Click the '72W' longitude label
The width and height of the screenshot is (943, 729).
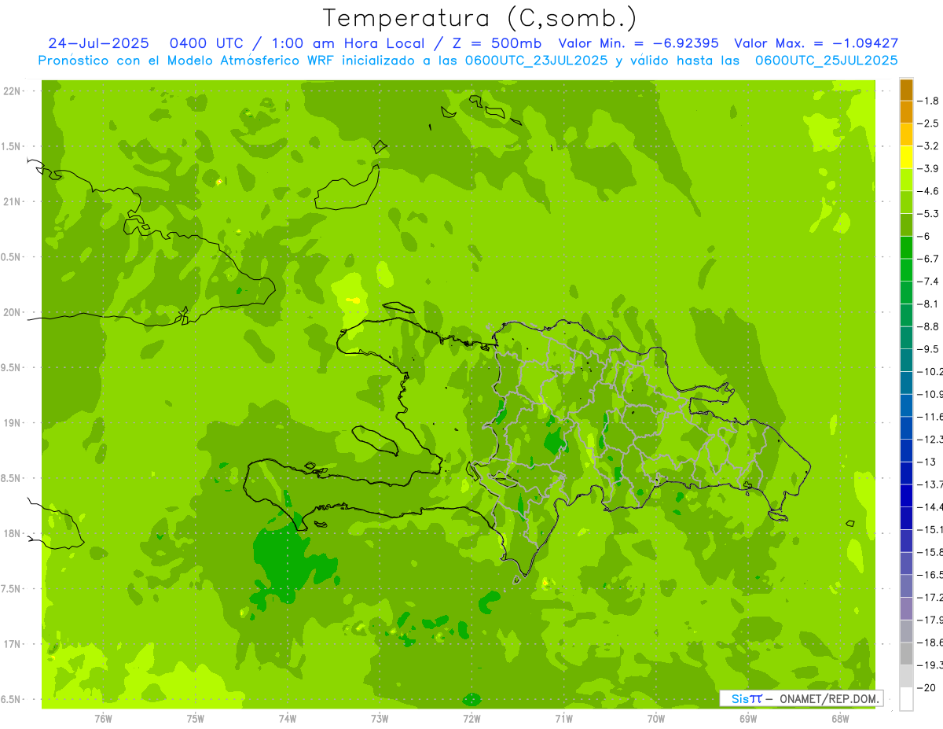(472, 719)
